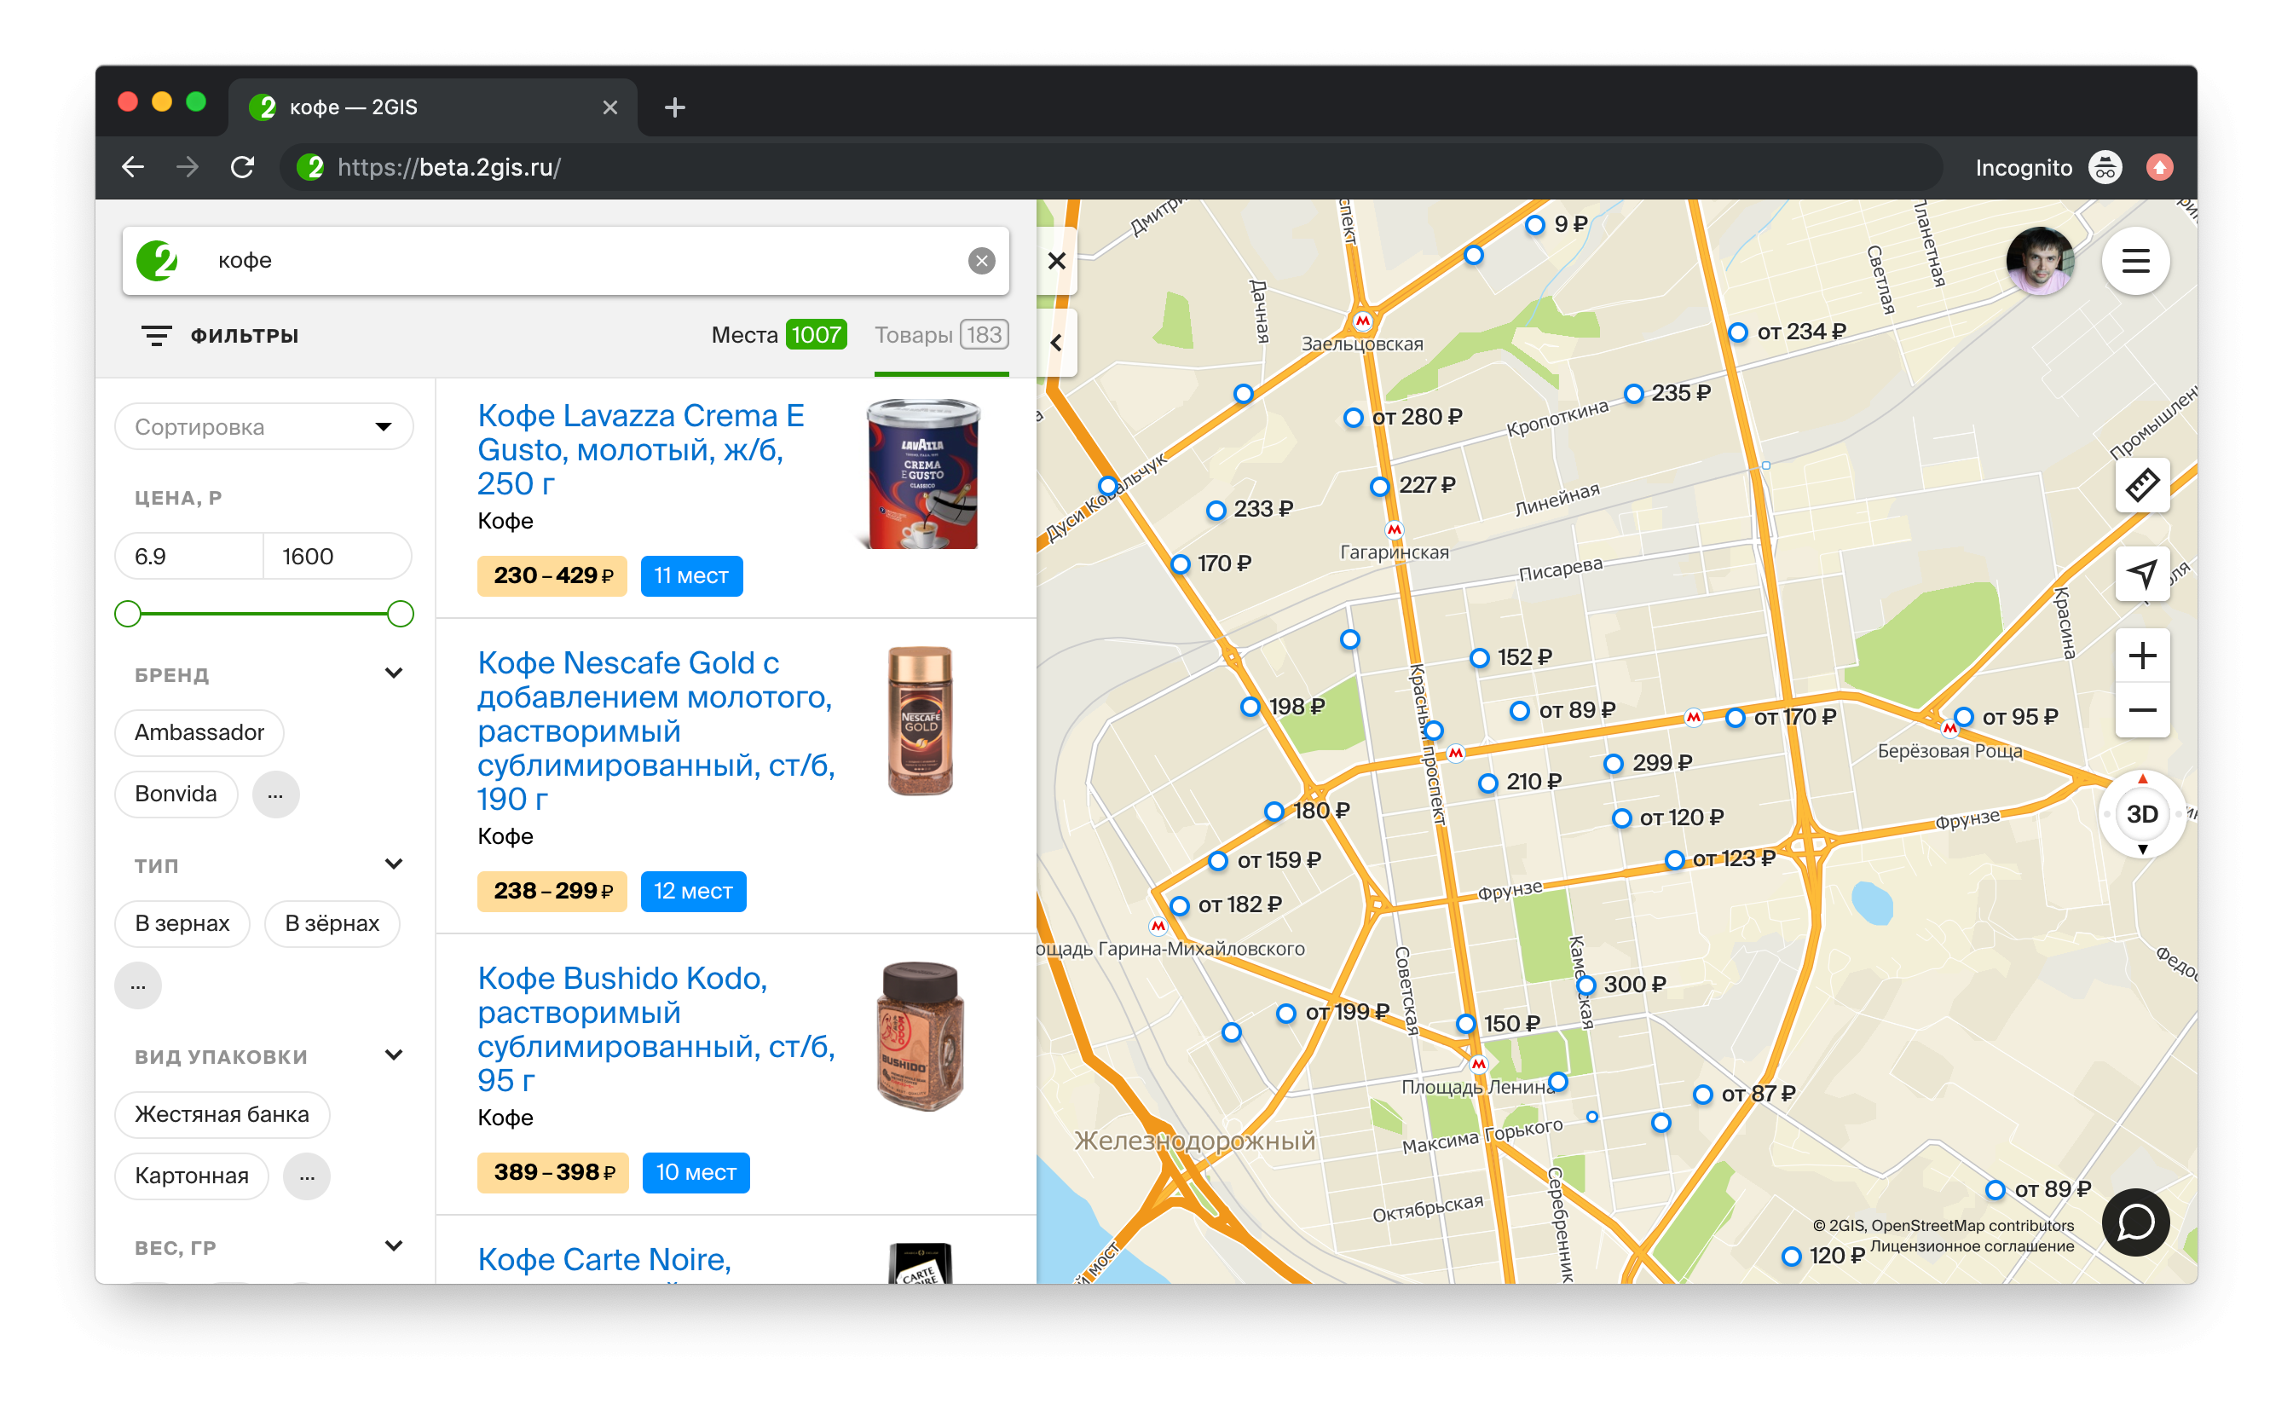This screenshot has width=2293, height=1410.
Task: Clear the search field text
Action: pos(981,261)
